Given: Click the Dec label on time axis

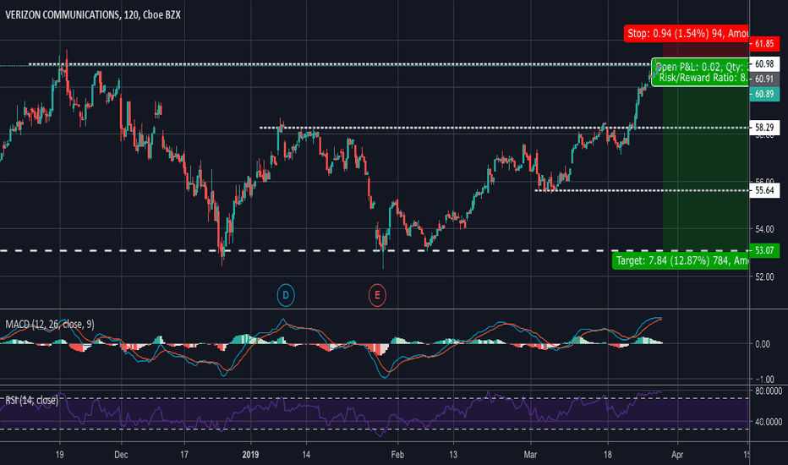Looking at the screenshot, I should click(x=121, y=455).
